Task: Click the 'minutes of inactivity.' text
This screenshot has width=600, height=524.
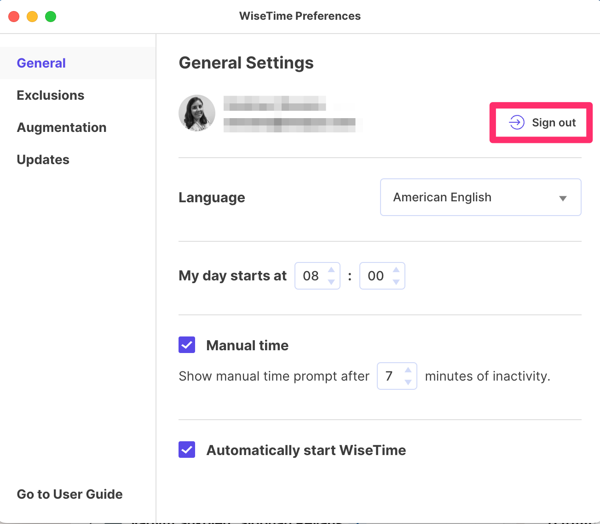Action: pyautogui.click(x=488, y=376)
